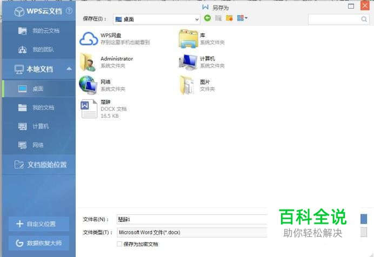374x257 pixels.
Task: Select the 图片 folder icon
Action: [188, 85]
